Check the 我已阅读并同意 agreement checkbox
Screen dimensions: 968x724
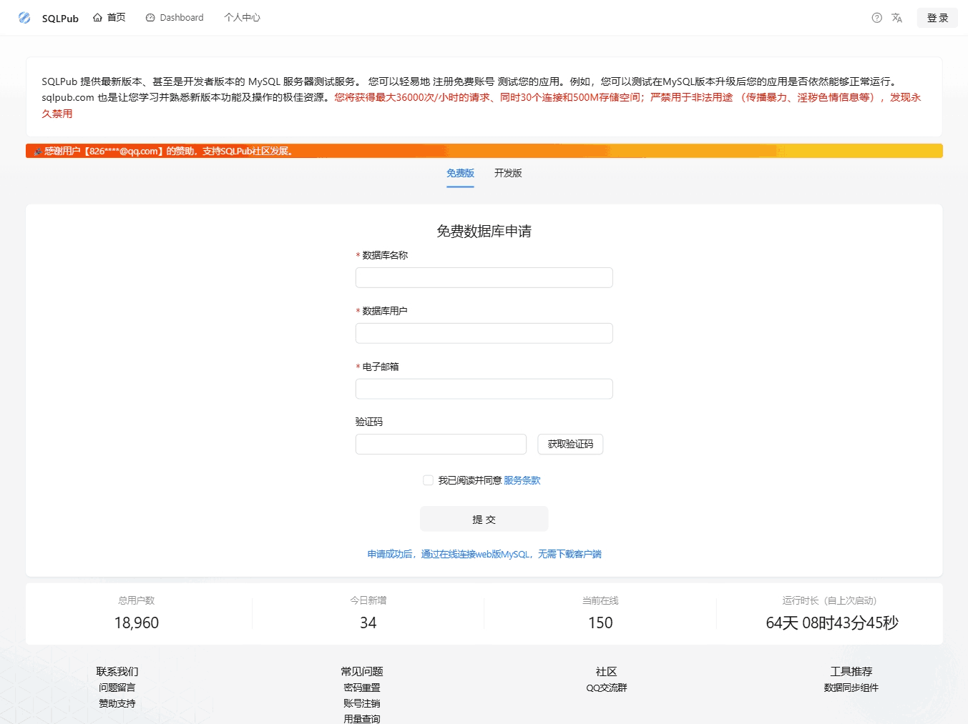(428, 480)
